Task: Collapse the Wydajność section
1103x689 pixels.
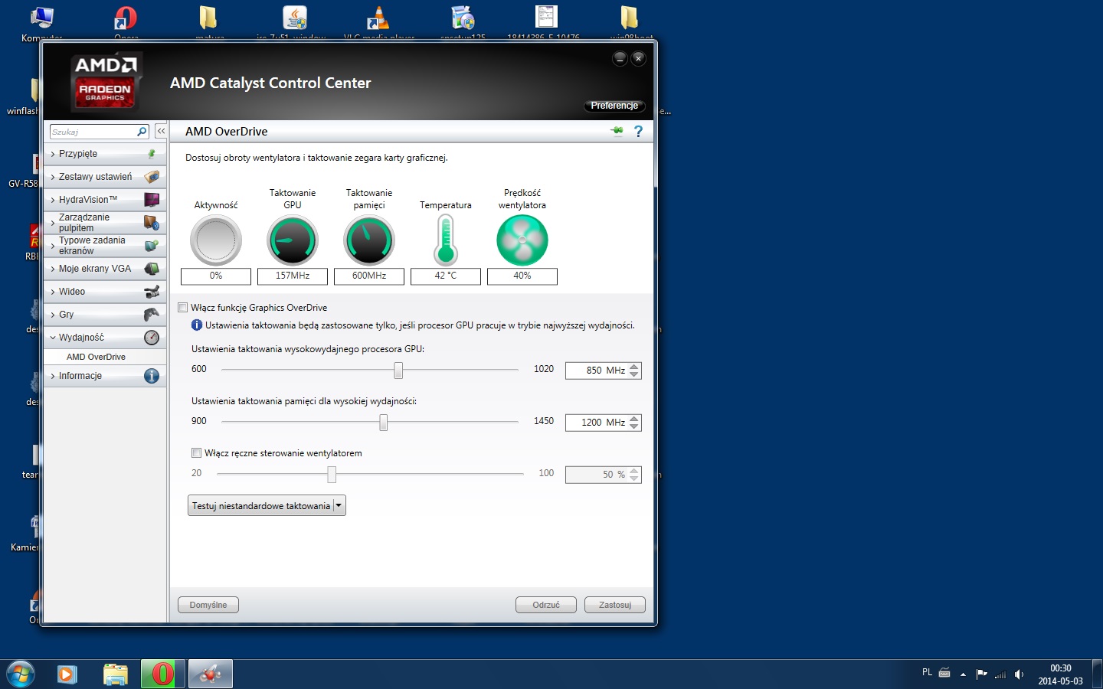Action: pos(53,338)
